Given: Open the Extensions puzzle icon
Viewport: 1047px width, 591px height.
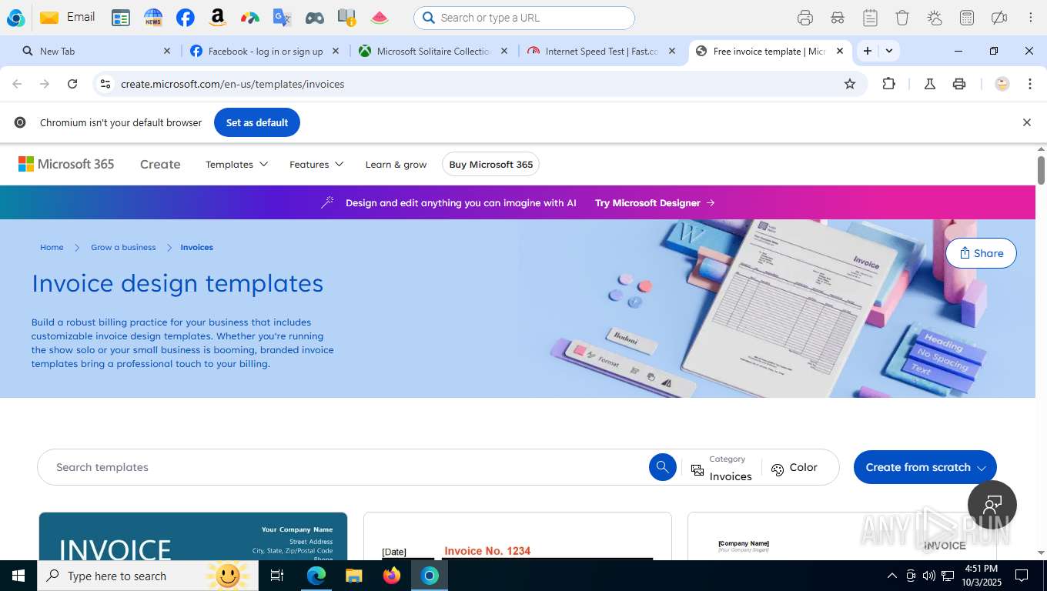Looking at the screenshot, I should (888, 84).
